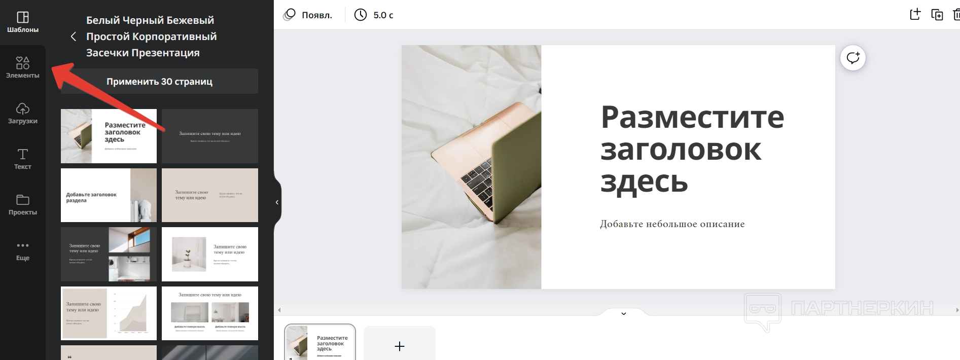Open the Текст text tab
The height and width of the screenshot is (360, 960).
[x=22, y=159]
